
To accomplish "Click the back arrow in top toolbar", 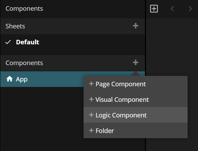I will coord(172,9).
